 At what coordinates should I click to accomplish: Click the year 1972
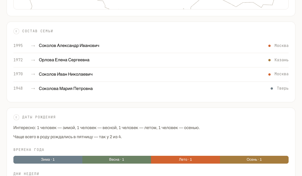point(18,60)
